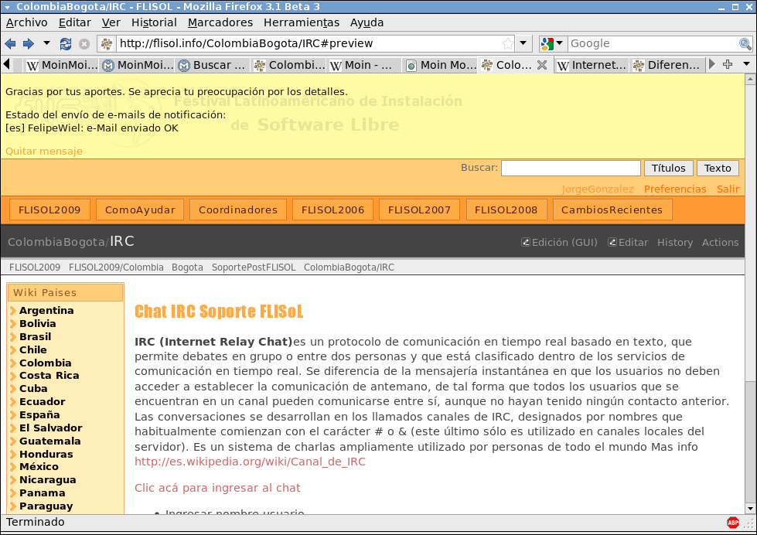List all tabs dropdown arrow

pyautogui.click(x=746, y=65)
